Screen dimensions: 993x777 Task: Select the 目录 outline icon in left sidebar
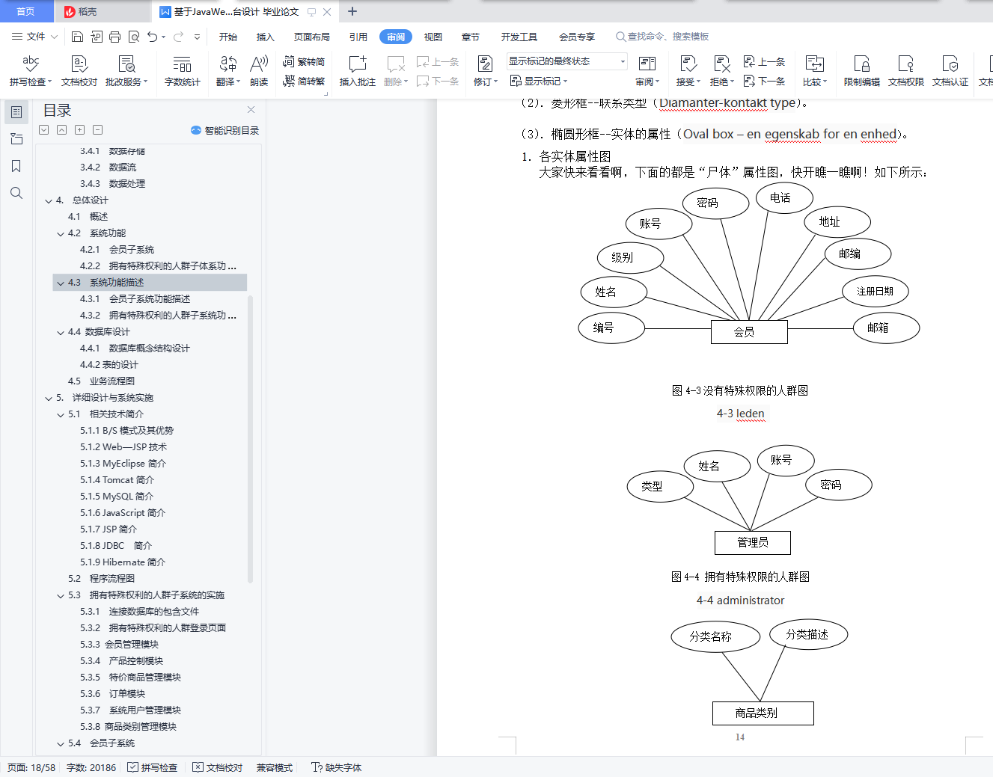tap(16, 112)
